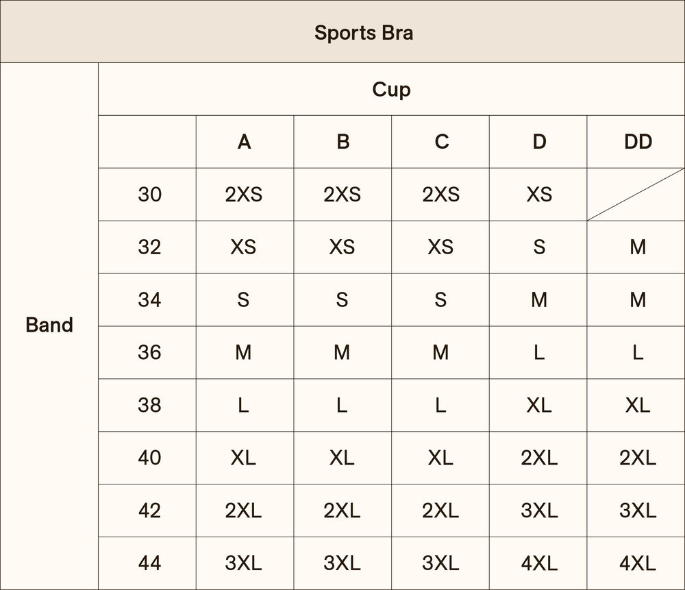Select cup column header C

click(441, 142)
